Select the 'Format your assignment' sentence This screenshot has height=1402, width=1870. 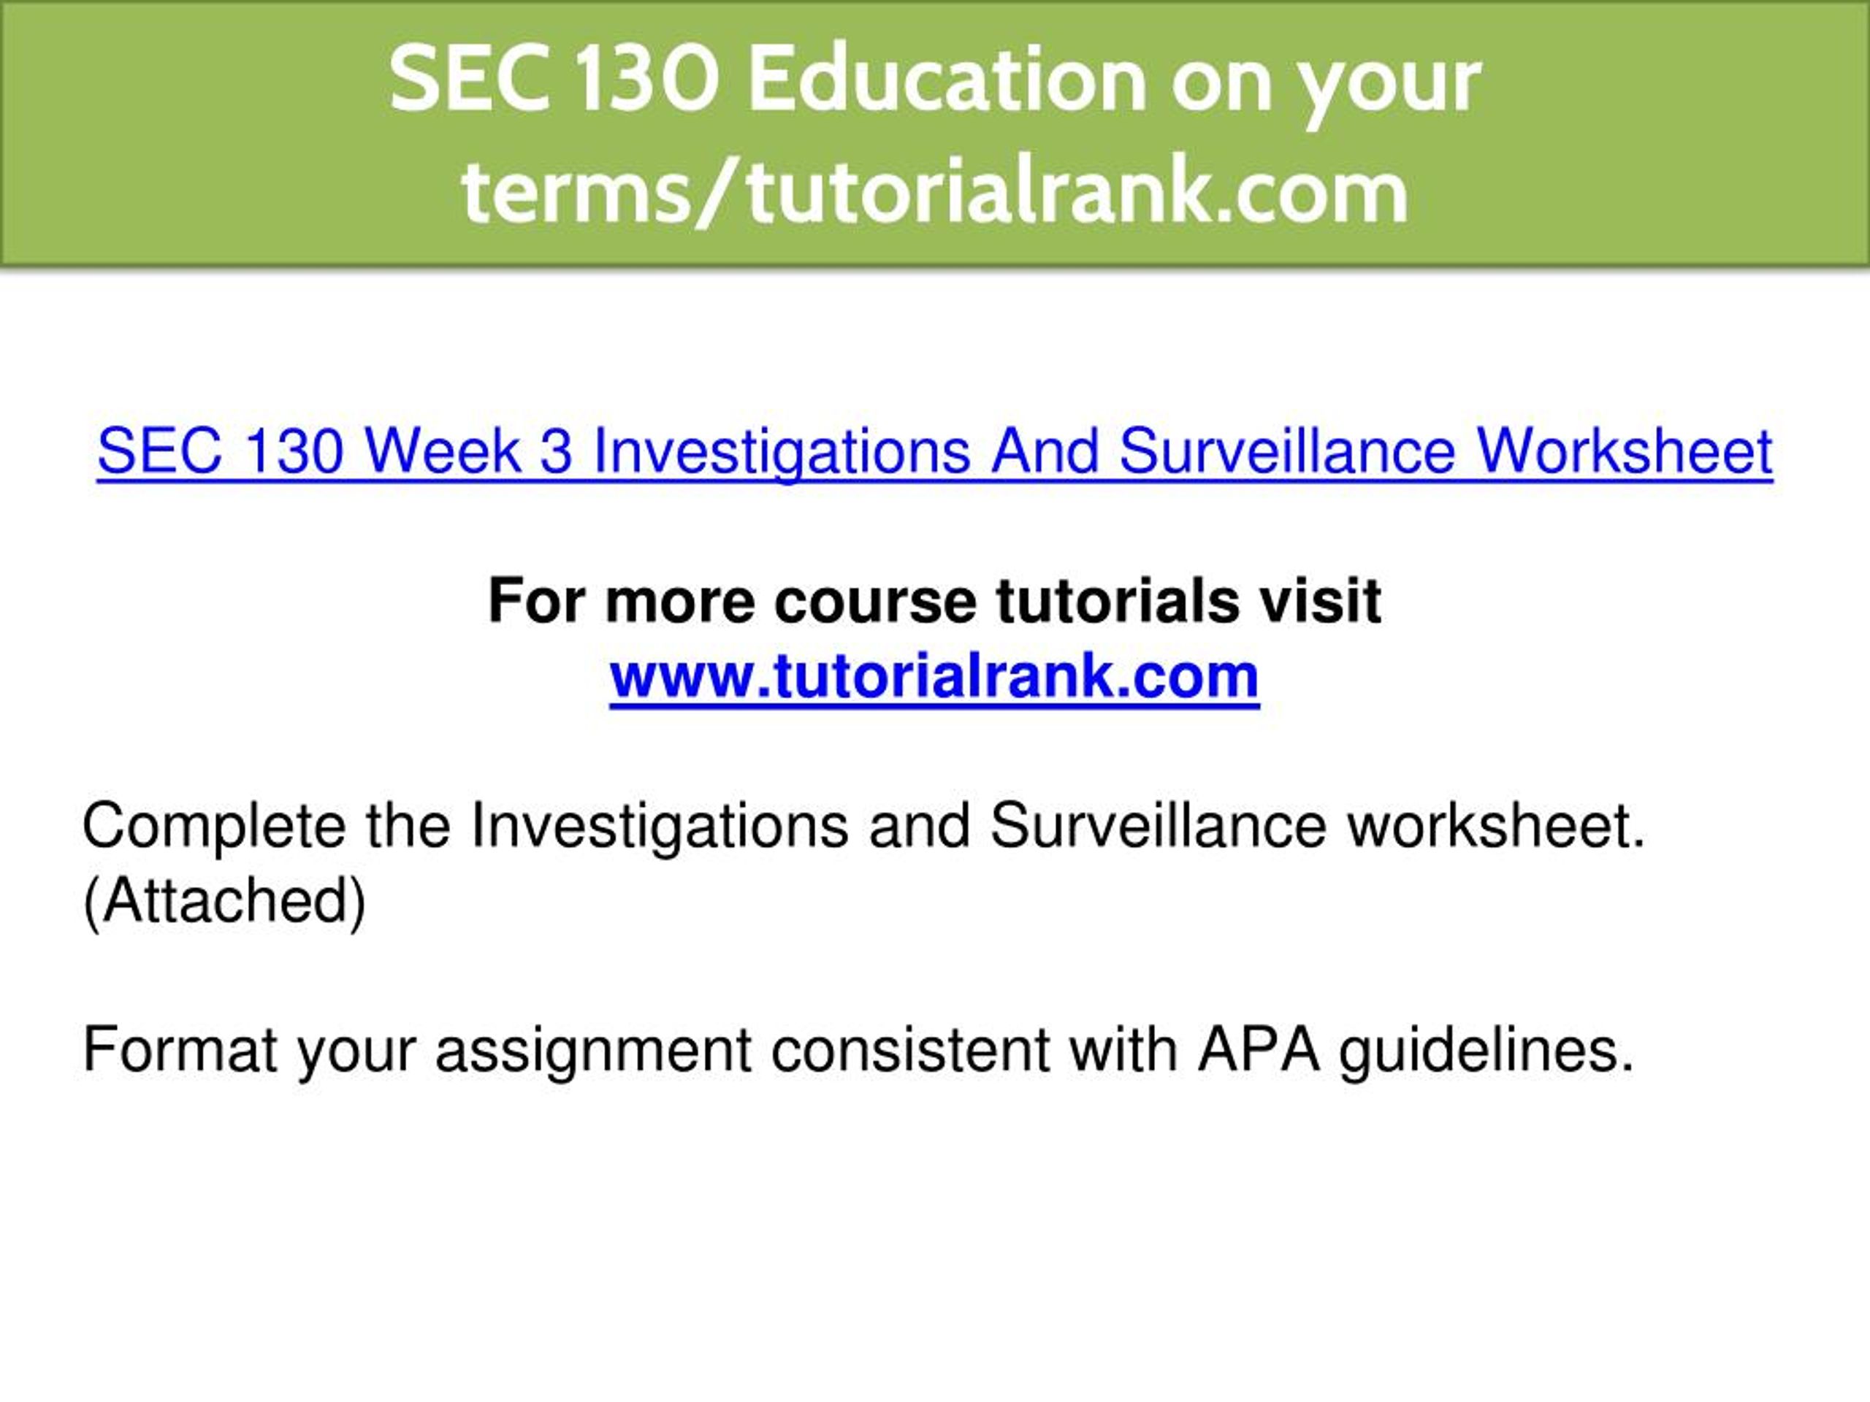pyautogui.click(x=859, y=1051)
